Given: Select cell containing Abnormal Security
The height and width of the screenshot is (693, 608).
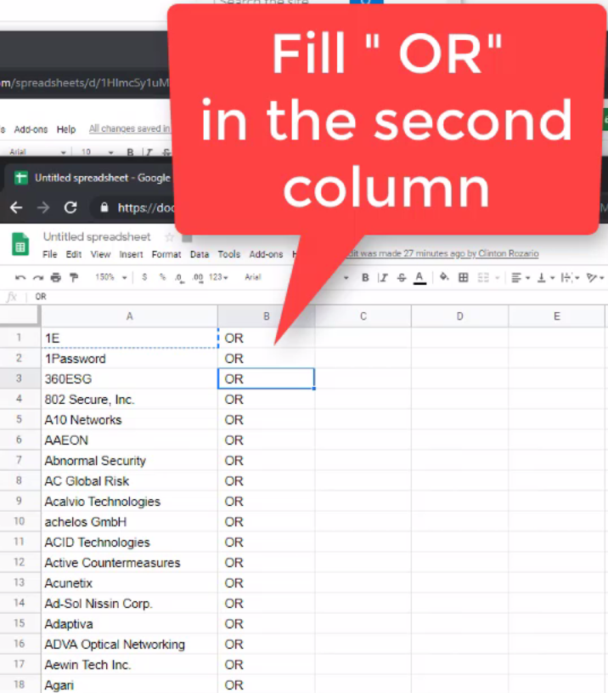Looking at the screenshot, I should (x=129, y=461).
